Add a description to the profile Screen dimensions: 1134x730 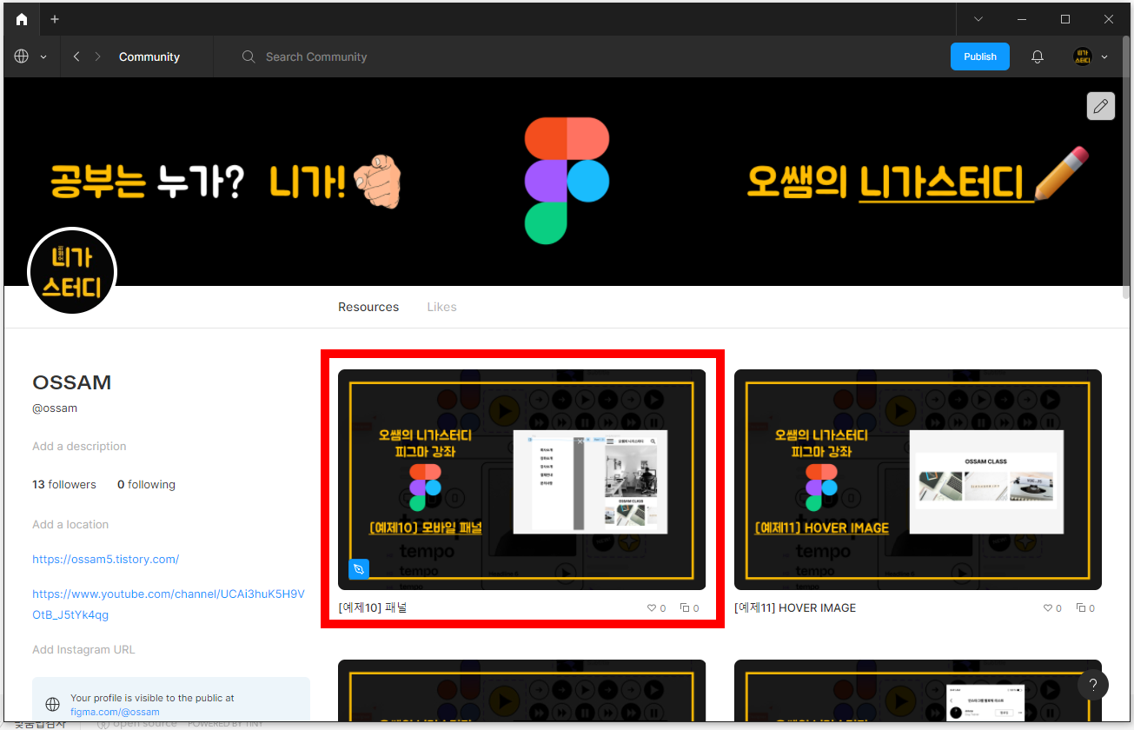[x=79, y=446]
